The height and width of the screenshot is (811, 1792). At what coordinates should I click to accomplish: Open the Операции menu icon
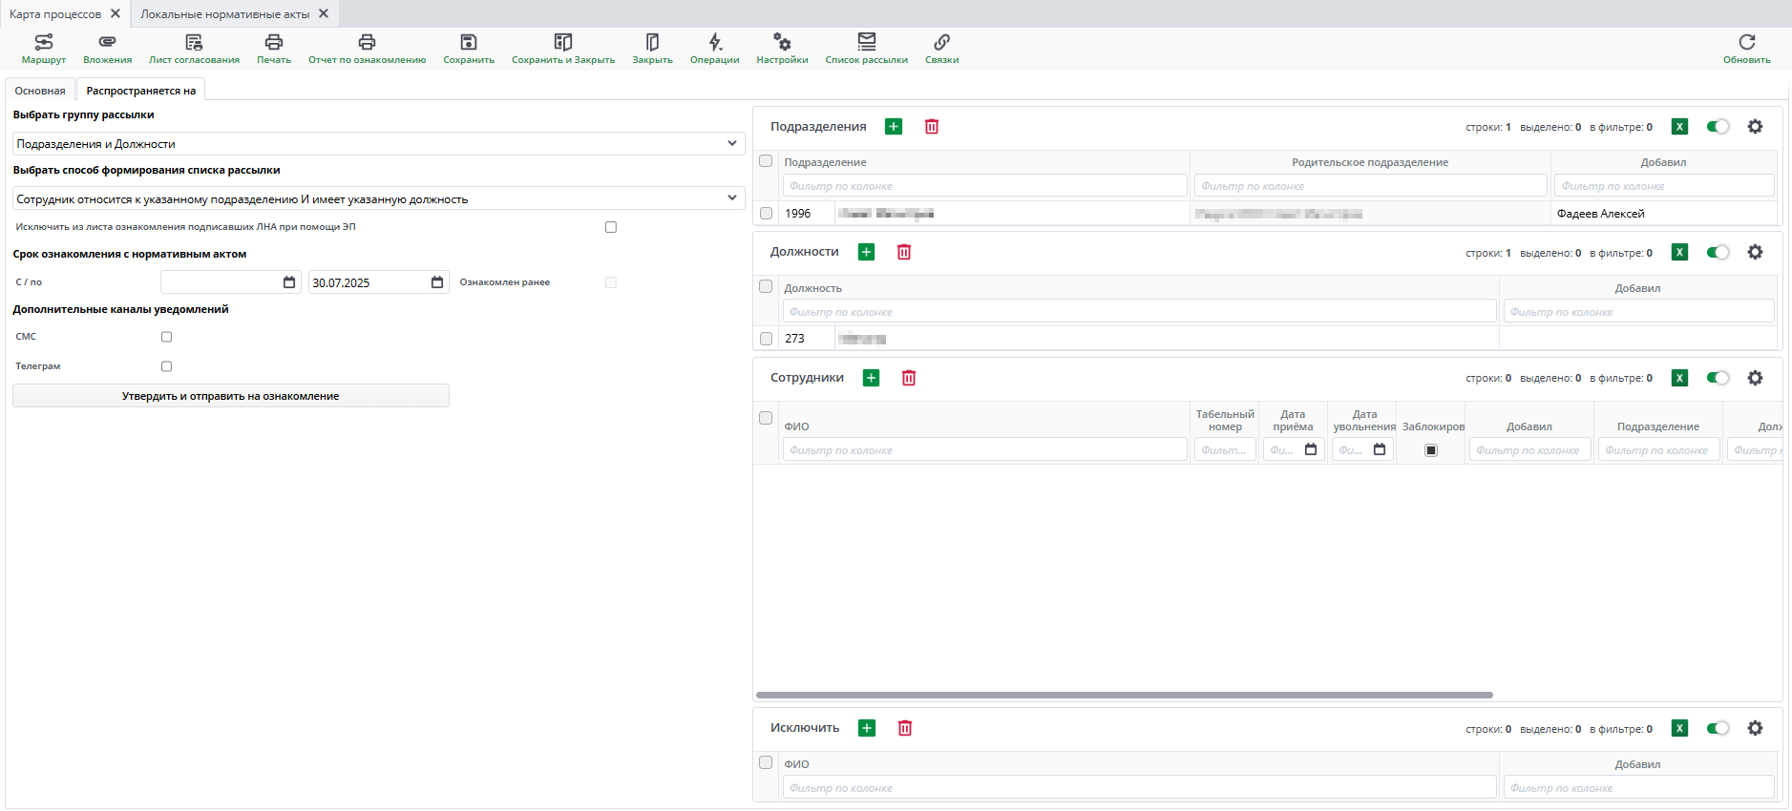(715, 42)
